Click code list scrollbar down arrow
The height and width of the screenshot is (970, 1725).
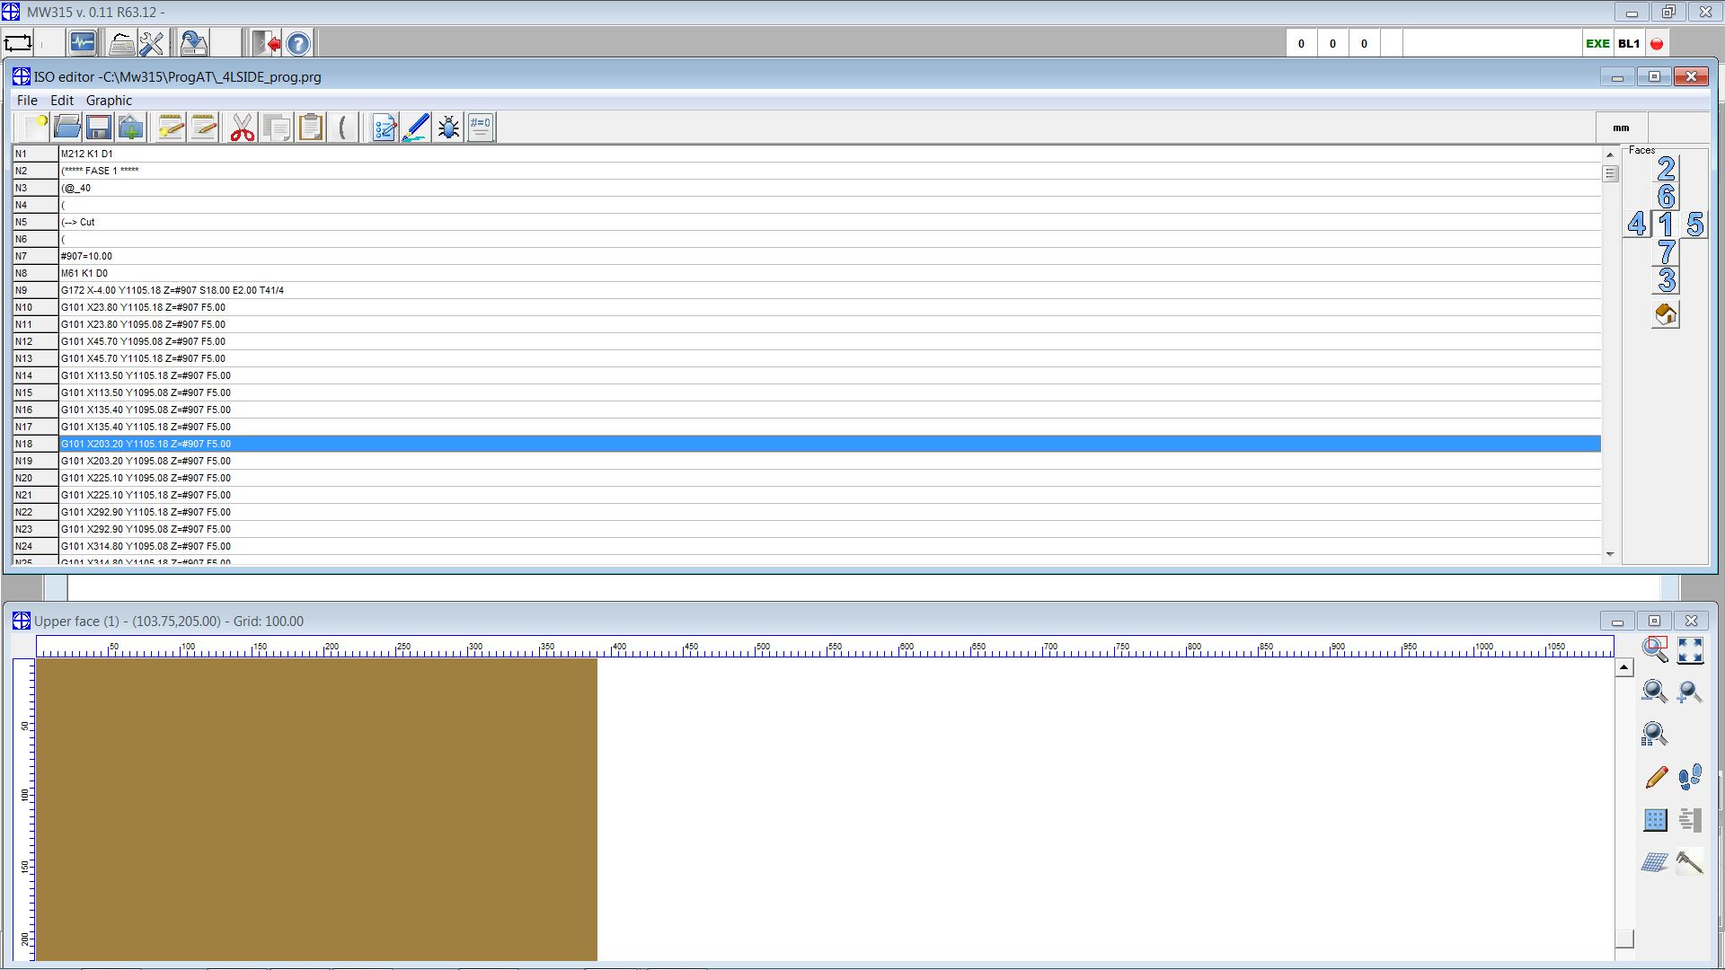tap(1610, 554)
